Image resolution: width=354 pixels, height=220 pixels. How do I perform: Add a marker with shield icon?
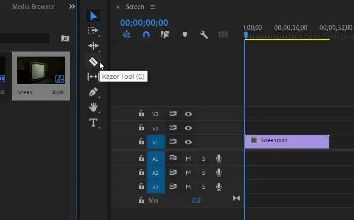coord(184,34)
